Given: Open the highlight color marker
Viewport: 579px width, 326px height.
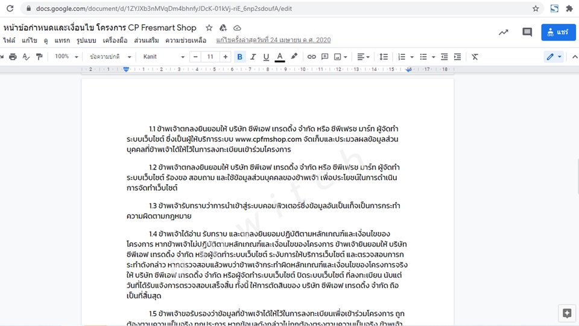Looking at the screenshot, I should coord(294,57).
